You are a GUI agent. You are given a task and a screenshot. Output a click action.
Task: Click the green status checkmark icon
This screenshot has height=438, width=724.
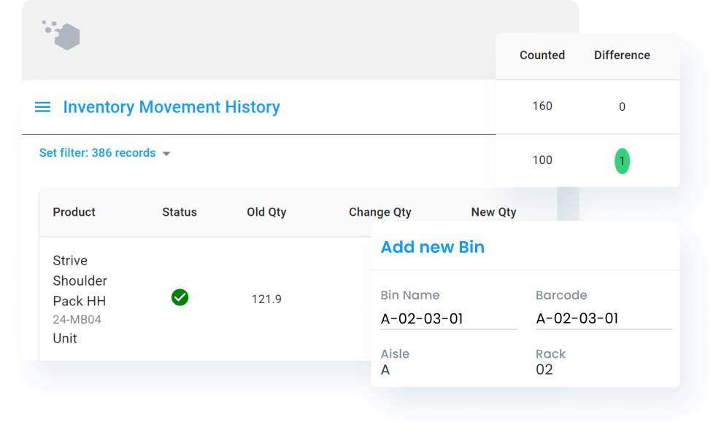(180, 297)
